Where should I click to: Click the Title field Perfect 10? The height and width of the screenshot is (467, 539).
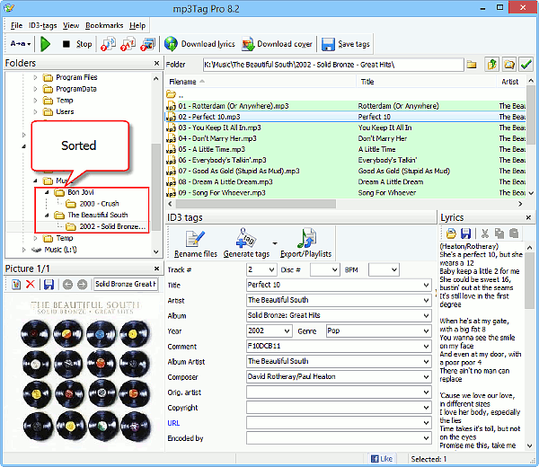339,285
